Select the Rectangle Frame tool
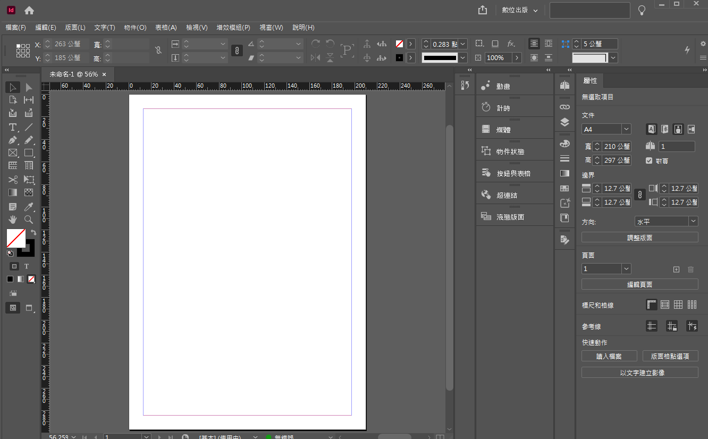 13,153
